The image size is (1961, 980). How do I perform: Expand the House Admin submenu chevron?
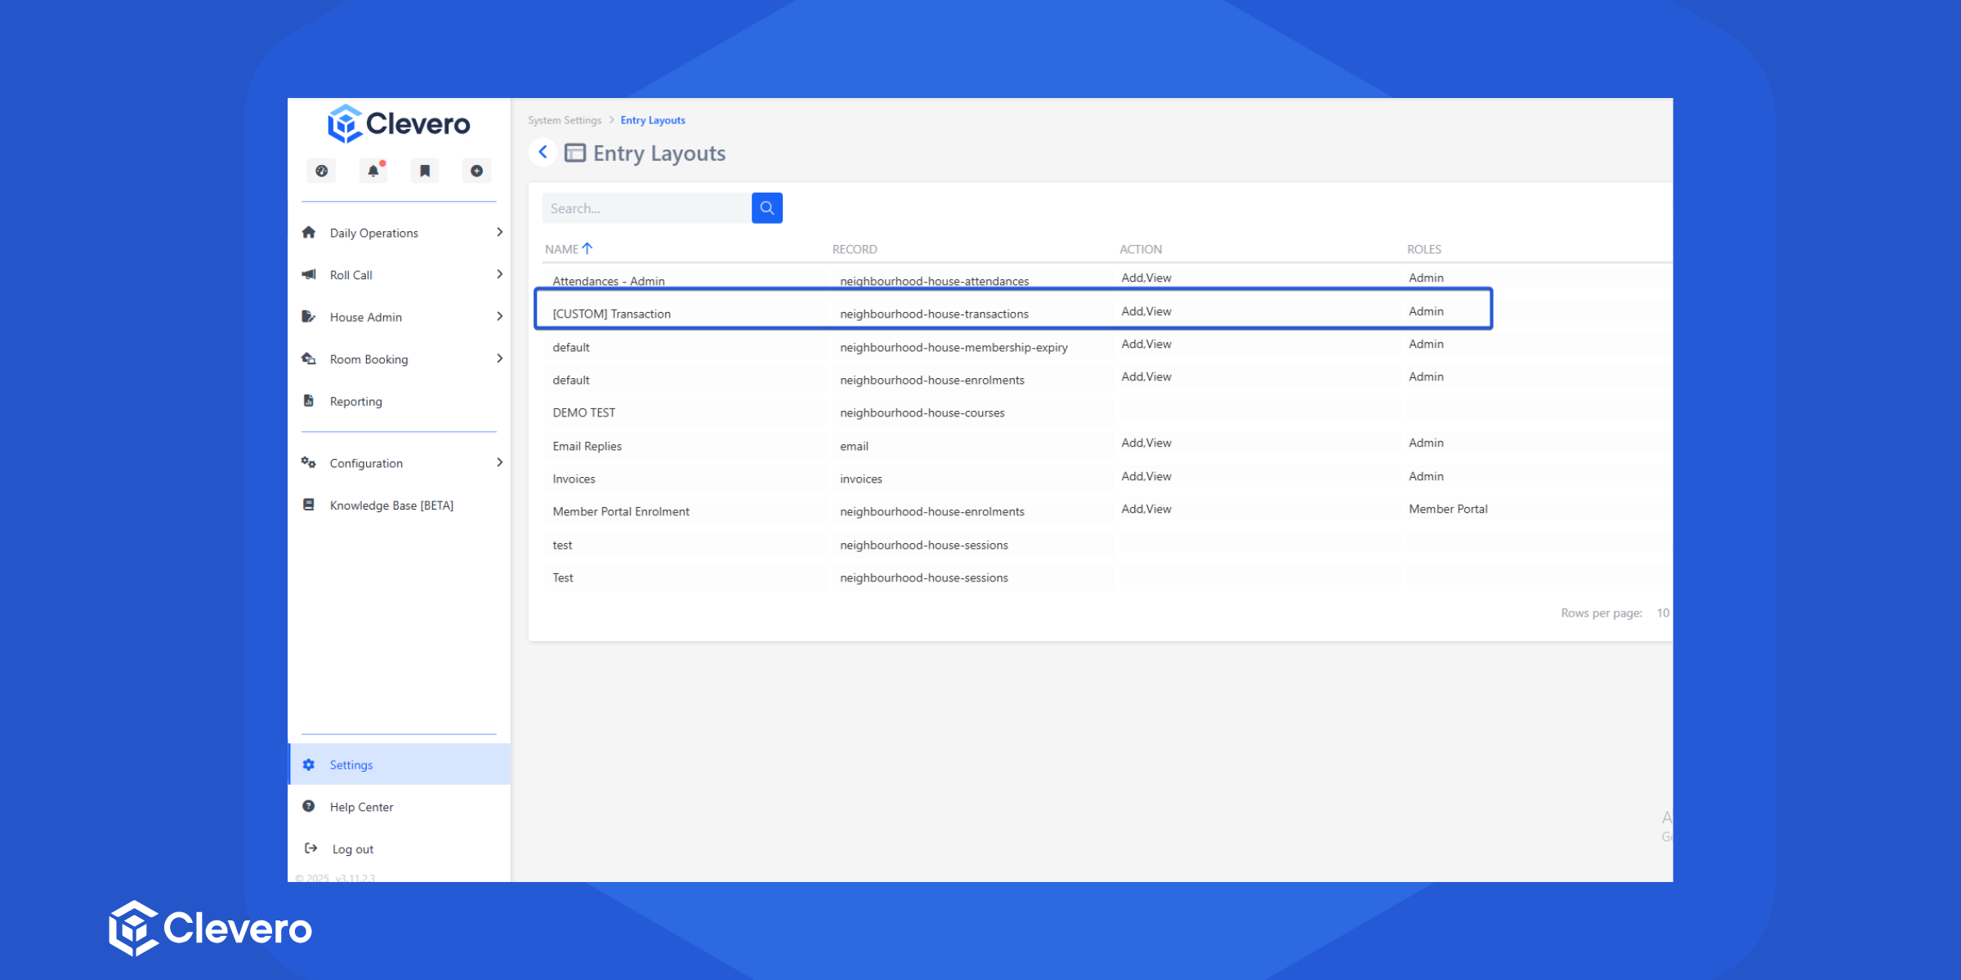[499, 317]
